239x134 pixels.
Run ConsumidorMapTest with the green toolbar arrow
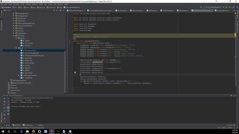click(x=223, y=7)
